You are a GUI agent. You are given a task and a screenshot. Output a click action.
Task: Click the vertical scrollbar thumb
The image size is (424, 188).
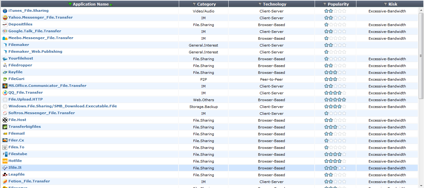click(x=421, y=56)
